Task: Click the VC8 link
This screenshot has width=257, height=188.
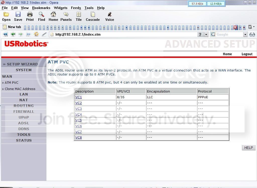Action: pyautogui.click(x=78, y=137)
